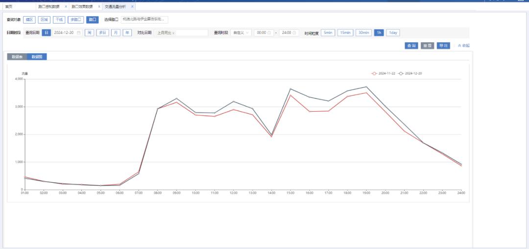The width and height of the screenshot is (529, 249).
Task: Open the 选择路口 intersection selector
Action: tap(144, 20)
